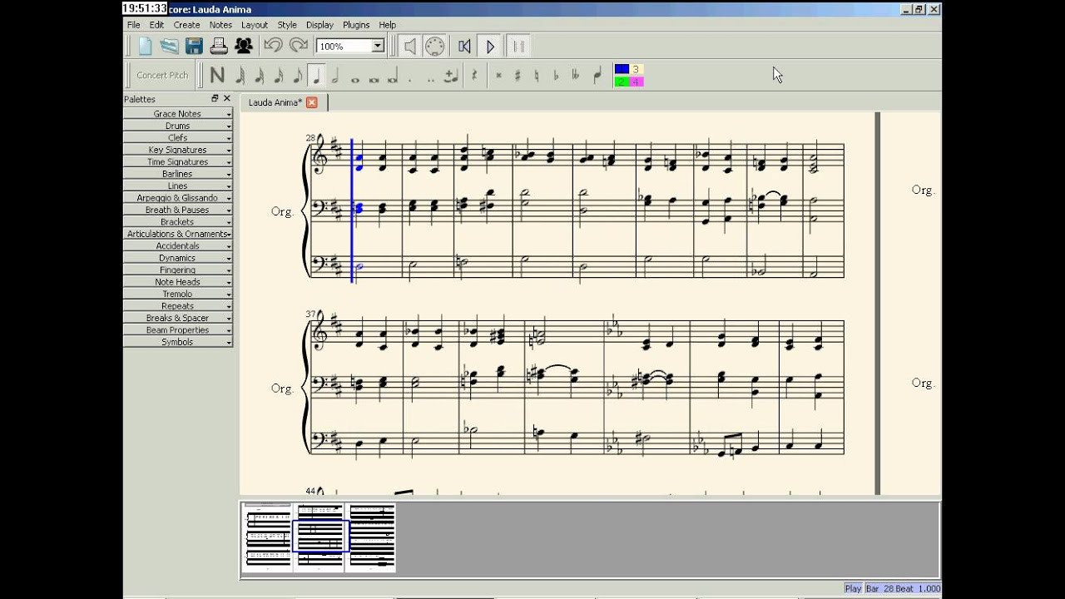1065x599 pixels.
Task: Select the 64th note duration
Action: (240, 76)
